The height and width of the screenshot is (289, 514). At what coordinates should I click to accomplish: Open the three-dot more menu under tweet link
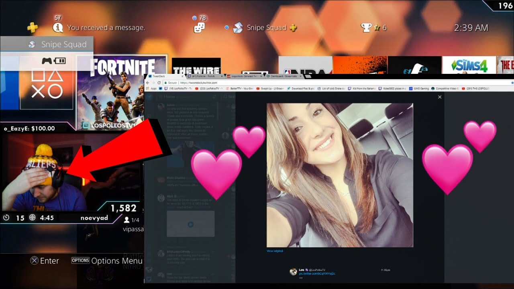pyautogui.click(x=301, y=278)
